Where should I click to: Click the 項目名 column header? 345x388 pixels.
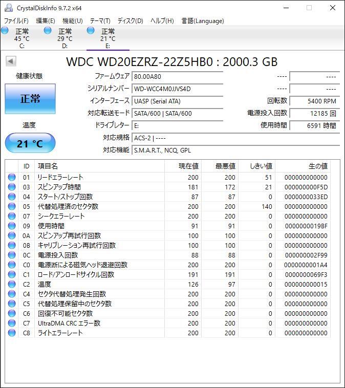(99, 166)
